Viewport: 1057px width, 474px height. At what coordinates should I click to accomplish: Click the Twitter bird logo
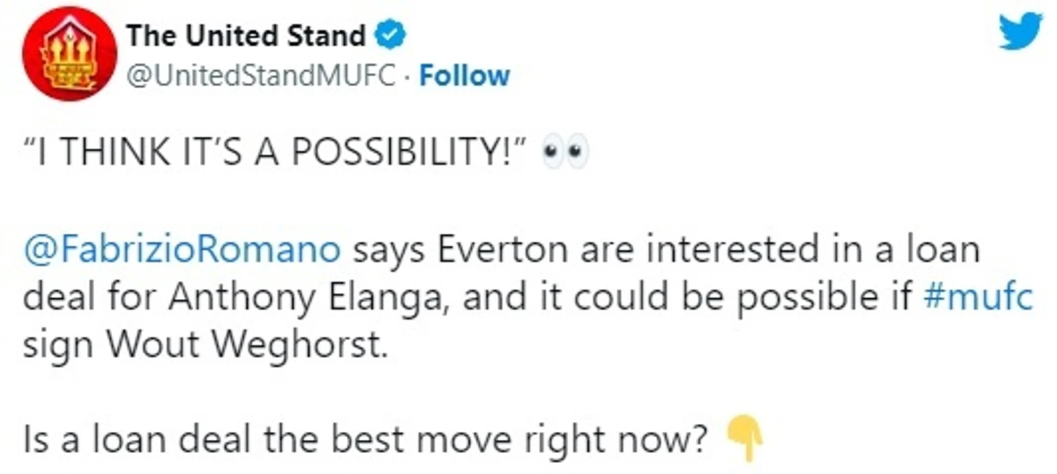[x=1019, y=31]
